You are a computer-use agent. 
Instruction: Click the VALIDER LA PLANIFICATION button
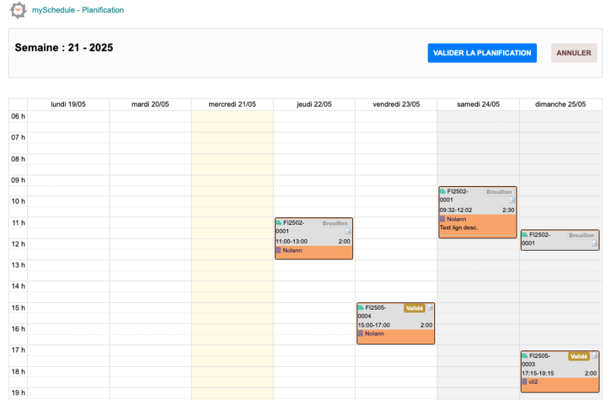click(482, 53)
